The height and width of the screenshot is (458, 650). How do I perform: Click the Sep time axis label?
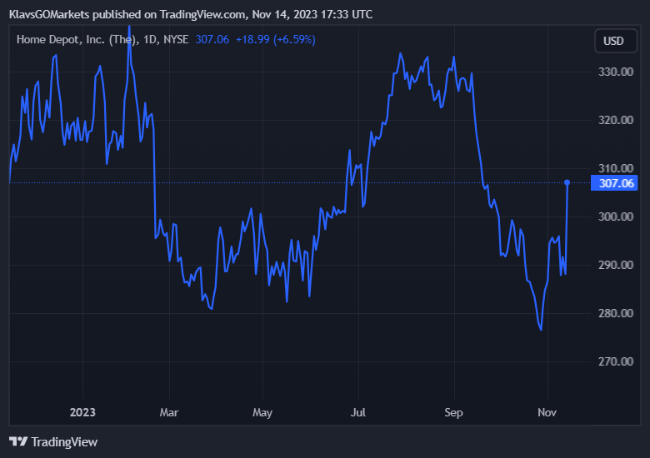tap(453, 413)
